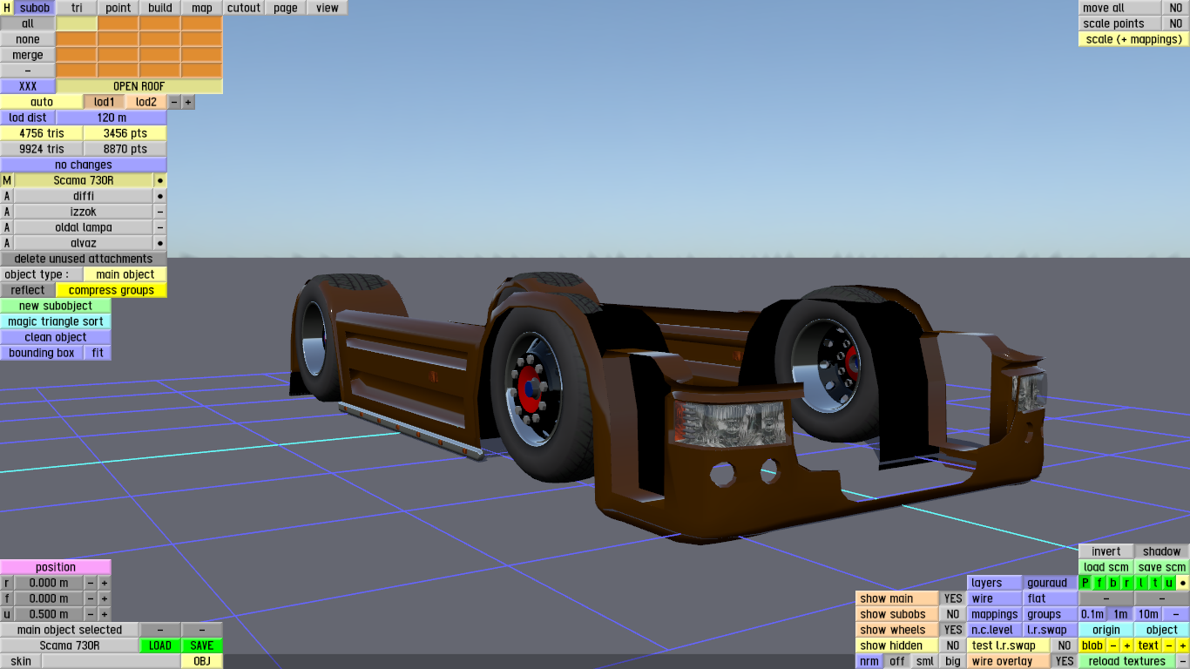Select the OPEN ROOF configuration field
Screen dimensions: 1190x669
coord(139,86)
